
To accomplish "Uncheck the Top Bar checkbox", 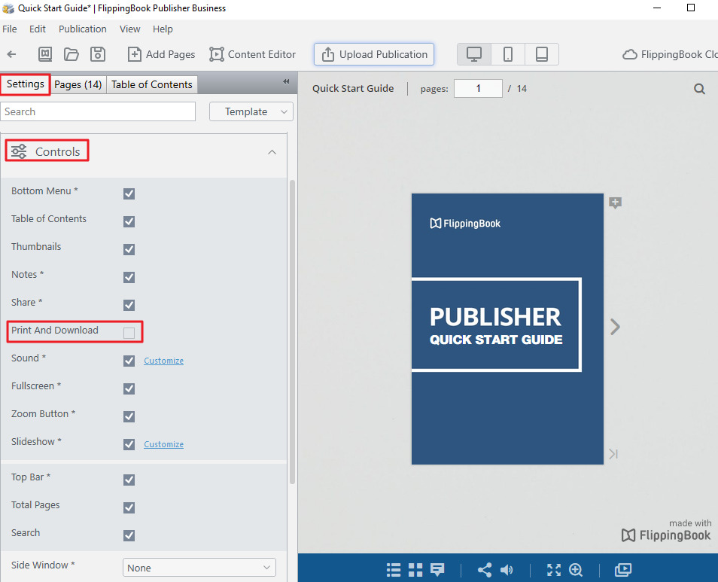I will 129,480.
